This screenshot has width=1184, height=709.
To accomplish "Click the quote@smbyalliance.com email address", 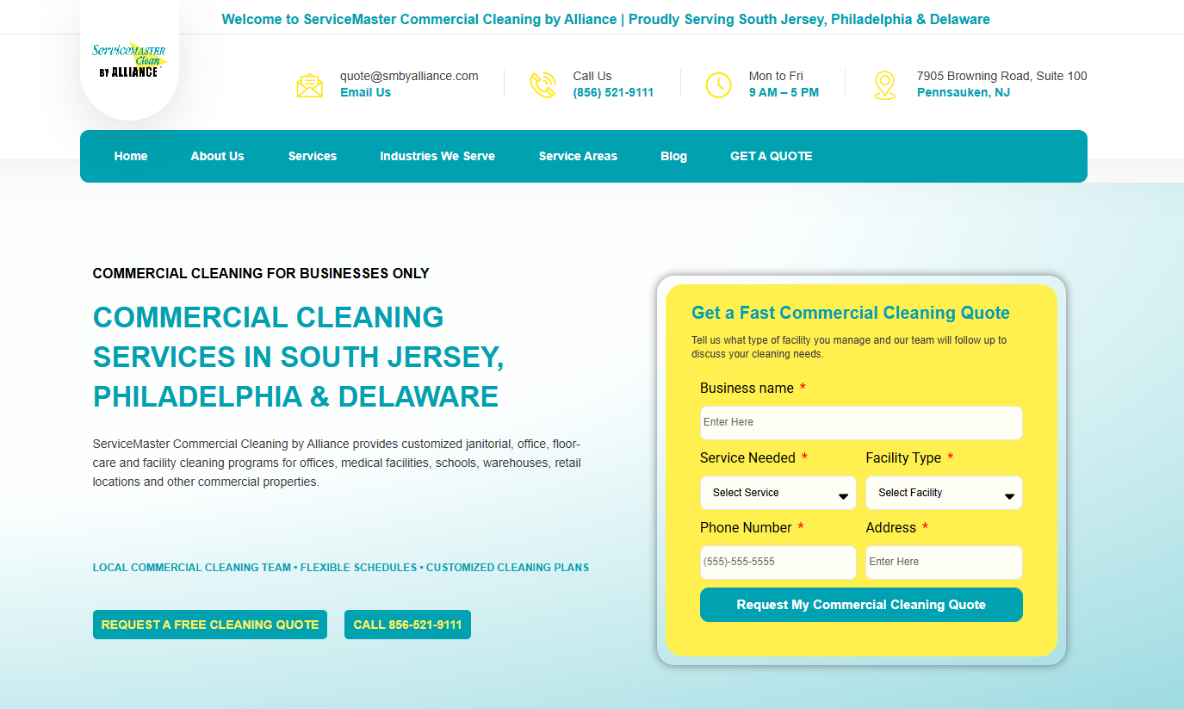I will (x=409, y=76).
